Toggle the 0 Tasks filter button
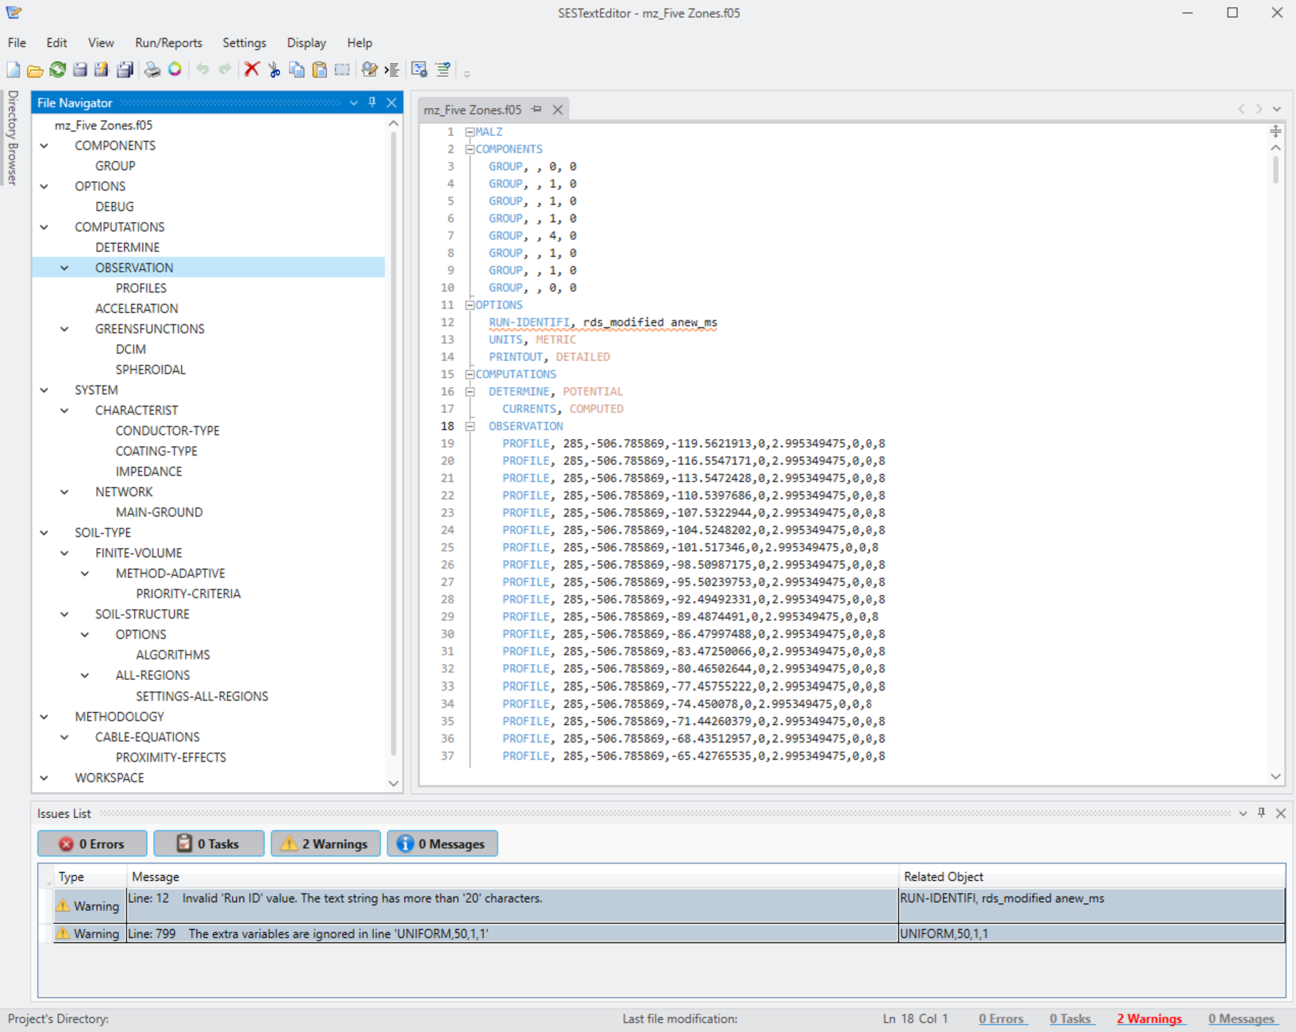The image size is (1296, 1032). point(209,843)
